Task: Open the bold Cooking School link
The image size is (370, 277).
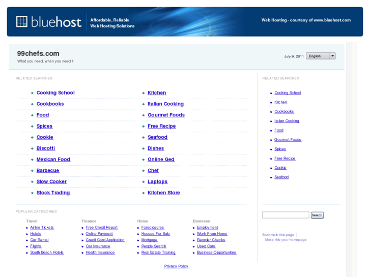Action: (55, 93)
